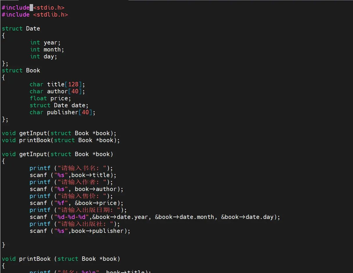Click the <stdlib.h> header name
353x273 pixels.
51,15
